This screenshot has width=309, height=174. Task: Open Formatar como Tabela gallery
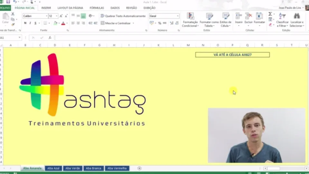pyautogui.click(x=209, y=20)
